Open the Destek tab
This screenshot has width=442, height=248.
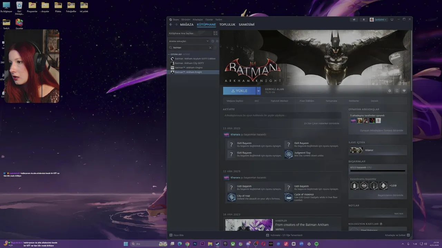pyautogui.click(x=375, y=101)
